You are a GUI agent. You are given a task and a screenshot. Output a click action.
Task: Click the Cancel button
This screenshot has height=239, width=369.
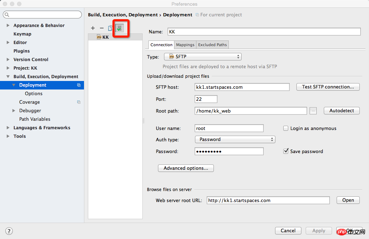coord(288,230)
